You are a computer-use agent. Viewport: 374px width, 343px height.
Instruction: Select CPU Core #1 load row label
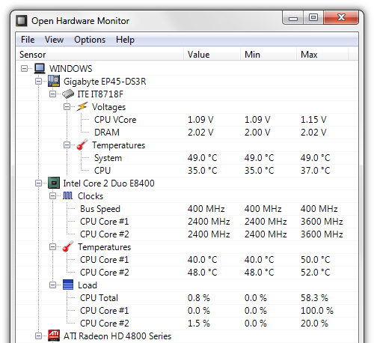tap(105, 311)
